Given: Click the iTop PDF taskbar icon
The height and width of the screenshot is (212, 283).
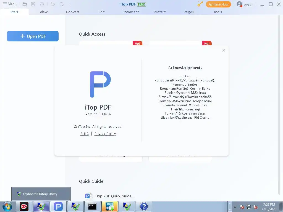Looking at the screenshot, I should click(58, 206).
